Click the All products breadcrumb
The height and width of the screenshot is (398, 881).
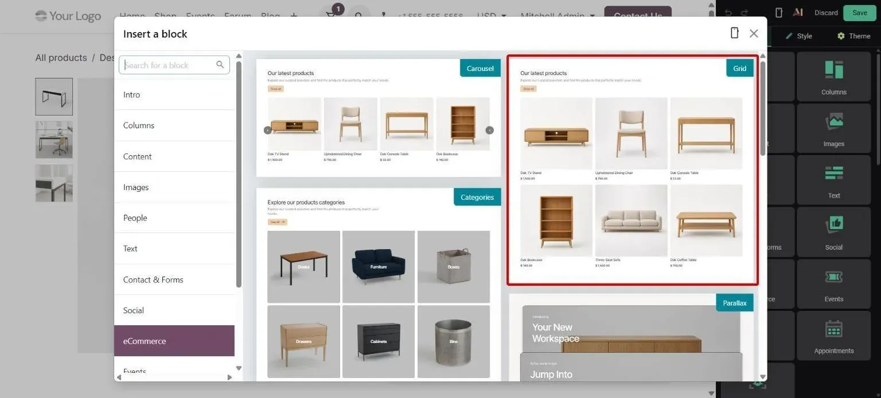click(61, 58)
